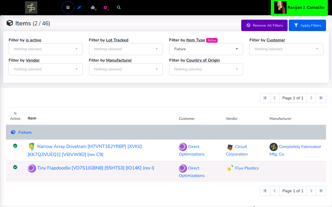This screenshot has height=207, width=332.
Task: Click the Apply Filters button
Action: point(307,25)
